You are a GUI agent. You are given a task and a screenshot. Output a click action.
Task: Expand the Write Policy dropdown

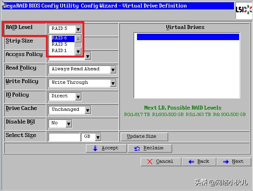[x=113, y=83]
